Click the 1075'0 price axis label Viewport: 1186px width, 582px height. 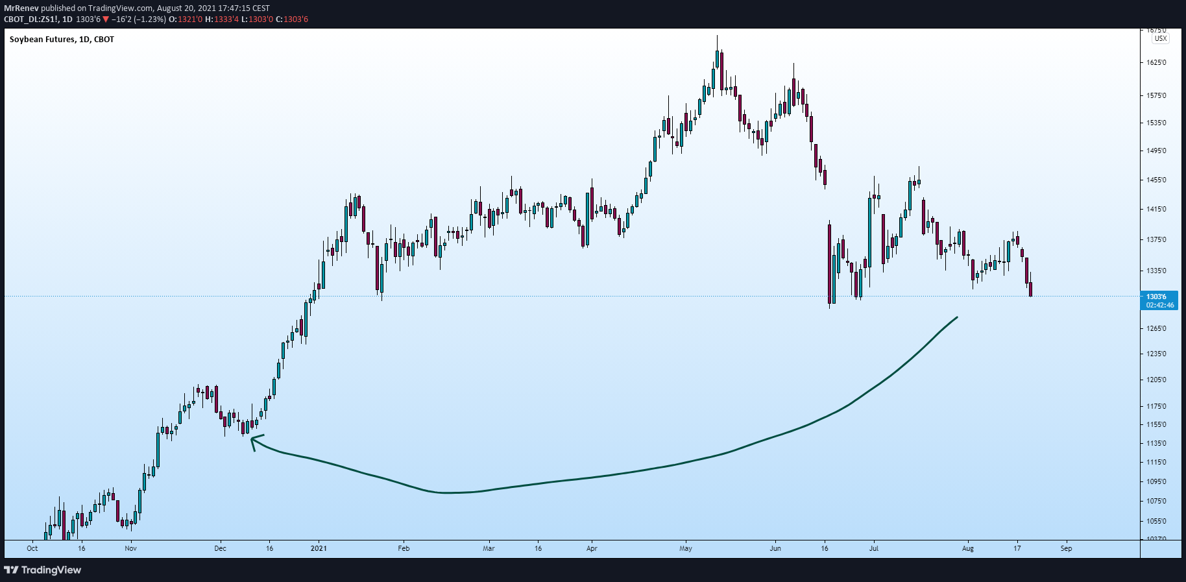click(1156, 502)
